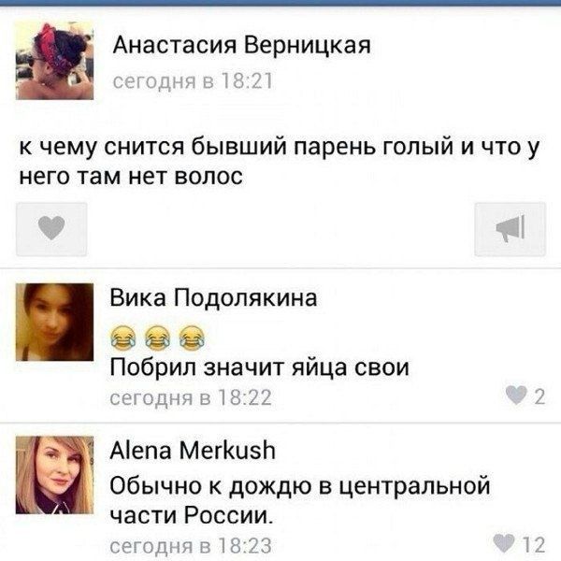Click the laughing emoji row in the comment

[x=157, y=338]
